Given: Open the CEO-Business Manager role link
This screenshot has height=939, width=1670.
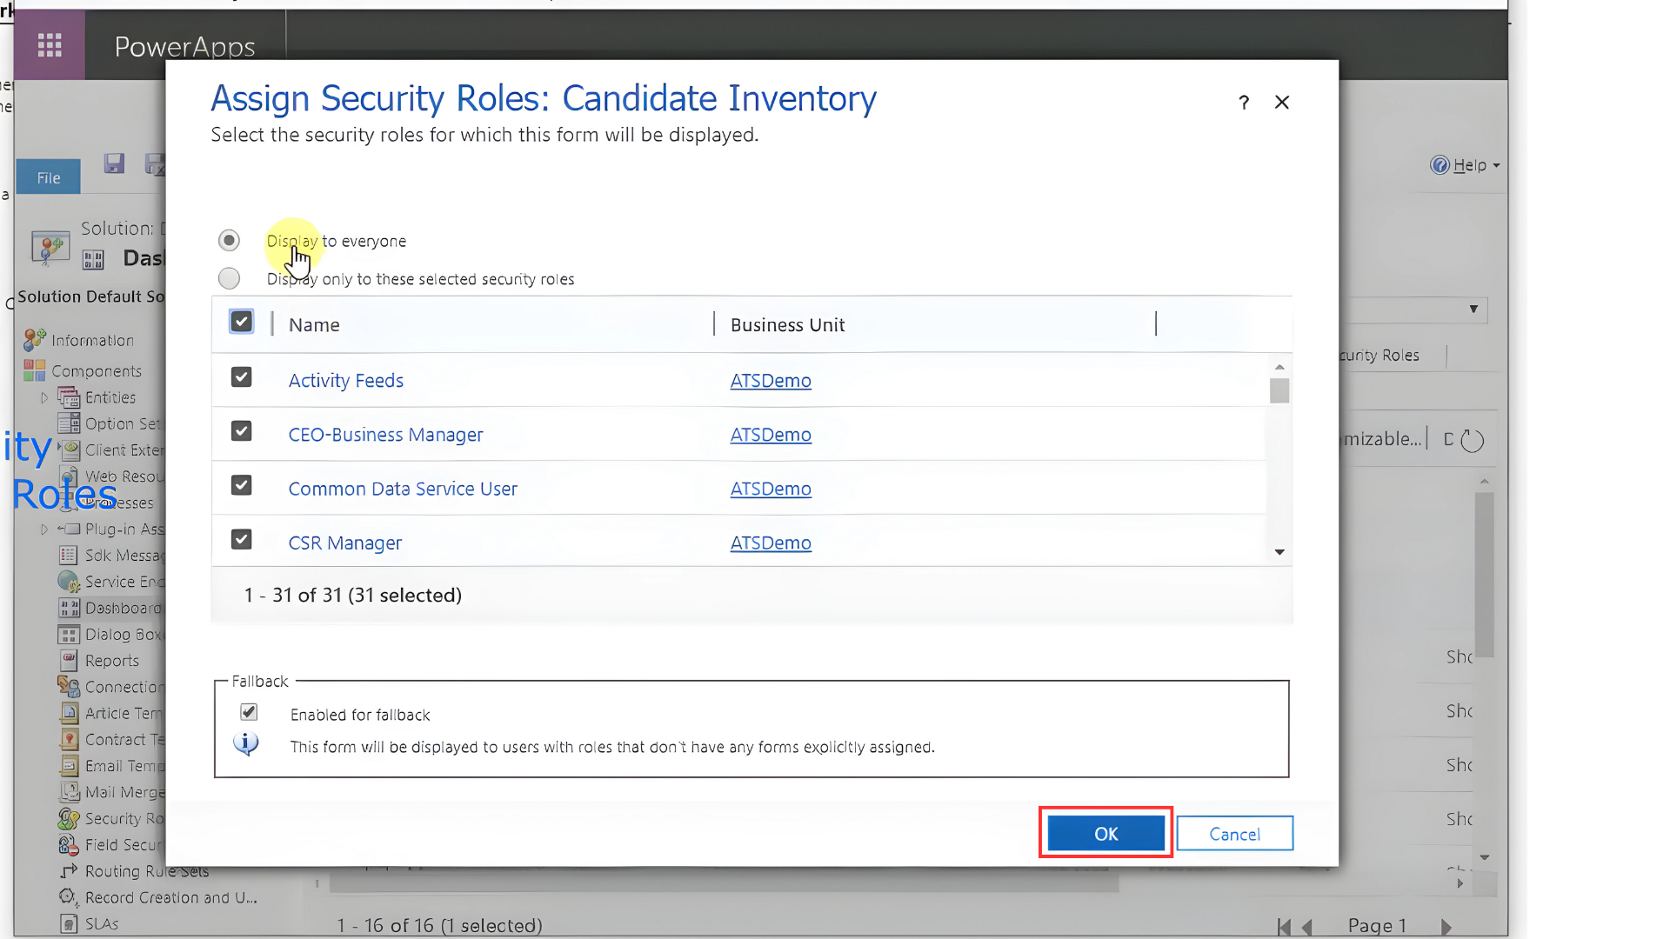Looking at the screenshot, I should [x=385, y=435].
